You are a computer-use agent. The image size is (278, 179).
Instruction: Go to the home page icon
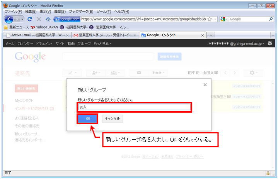click(48, 19)
